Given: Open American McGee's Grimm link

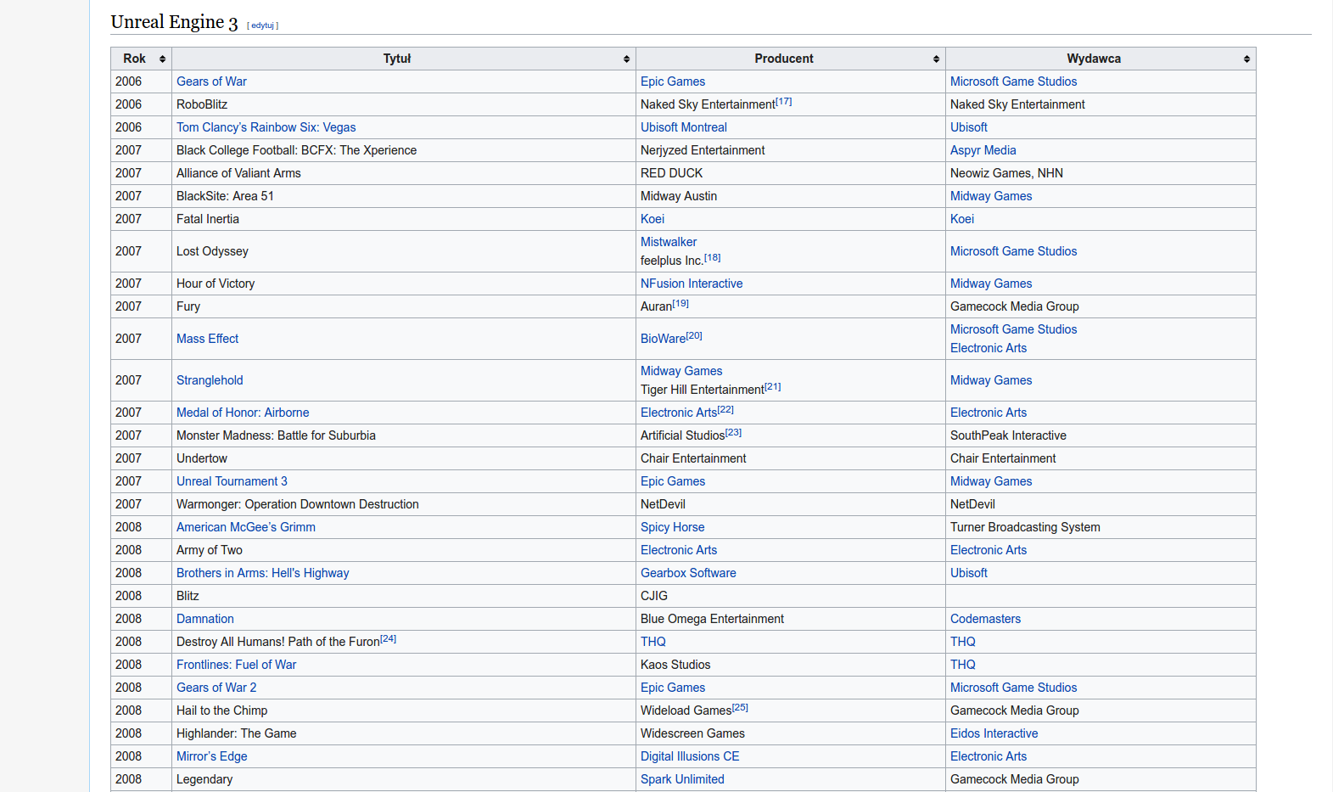Looking at the screenshot, I should point(245,527).
